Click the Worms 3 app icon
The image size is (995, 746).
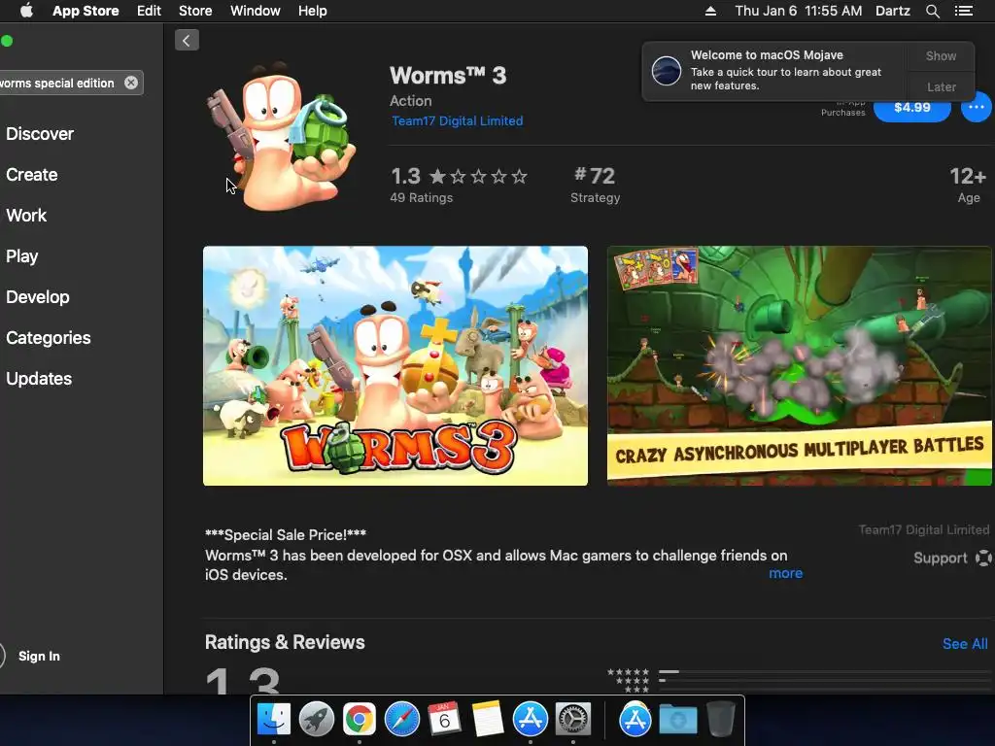280,136
